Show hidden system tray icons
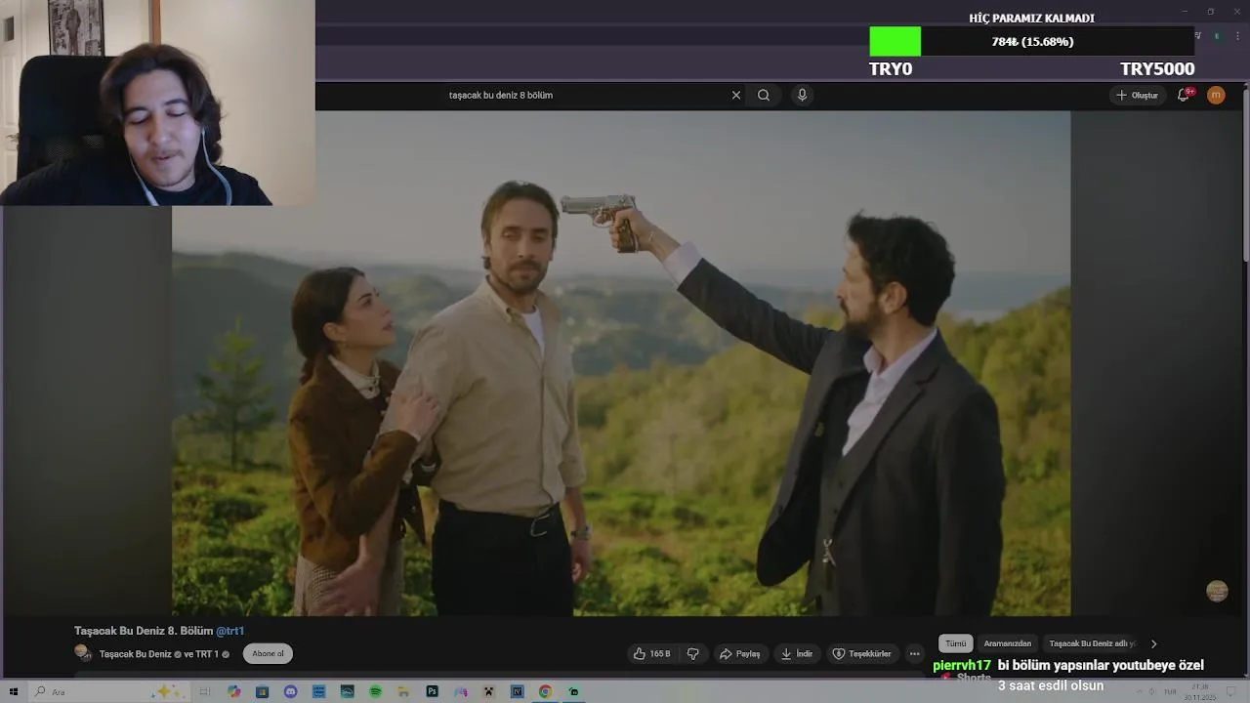Screen dimensions: 1250x703 click(1140, 691)
